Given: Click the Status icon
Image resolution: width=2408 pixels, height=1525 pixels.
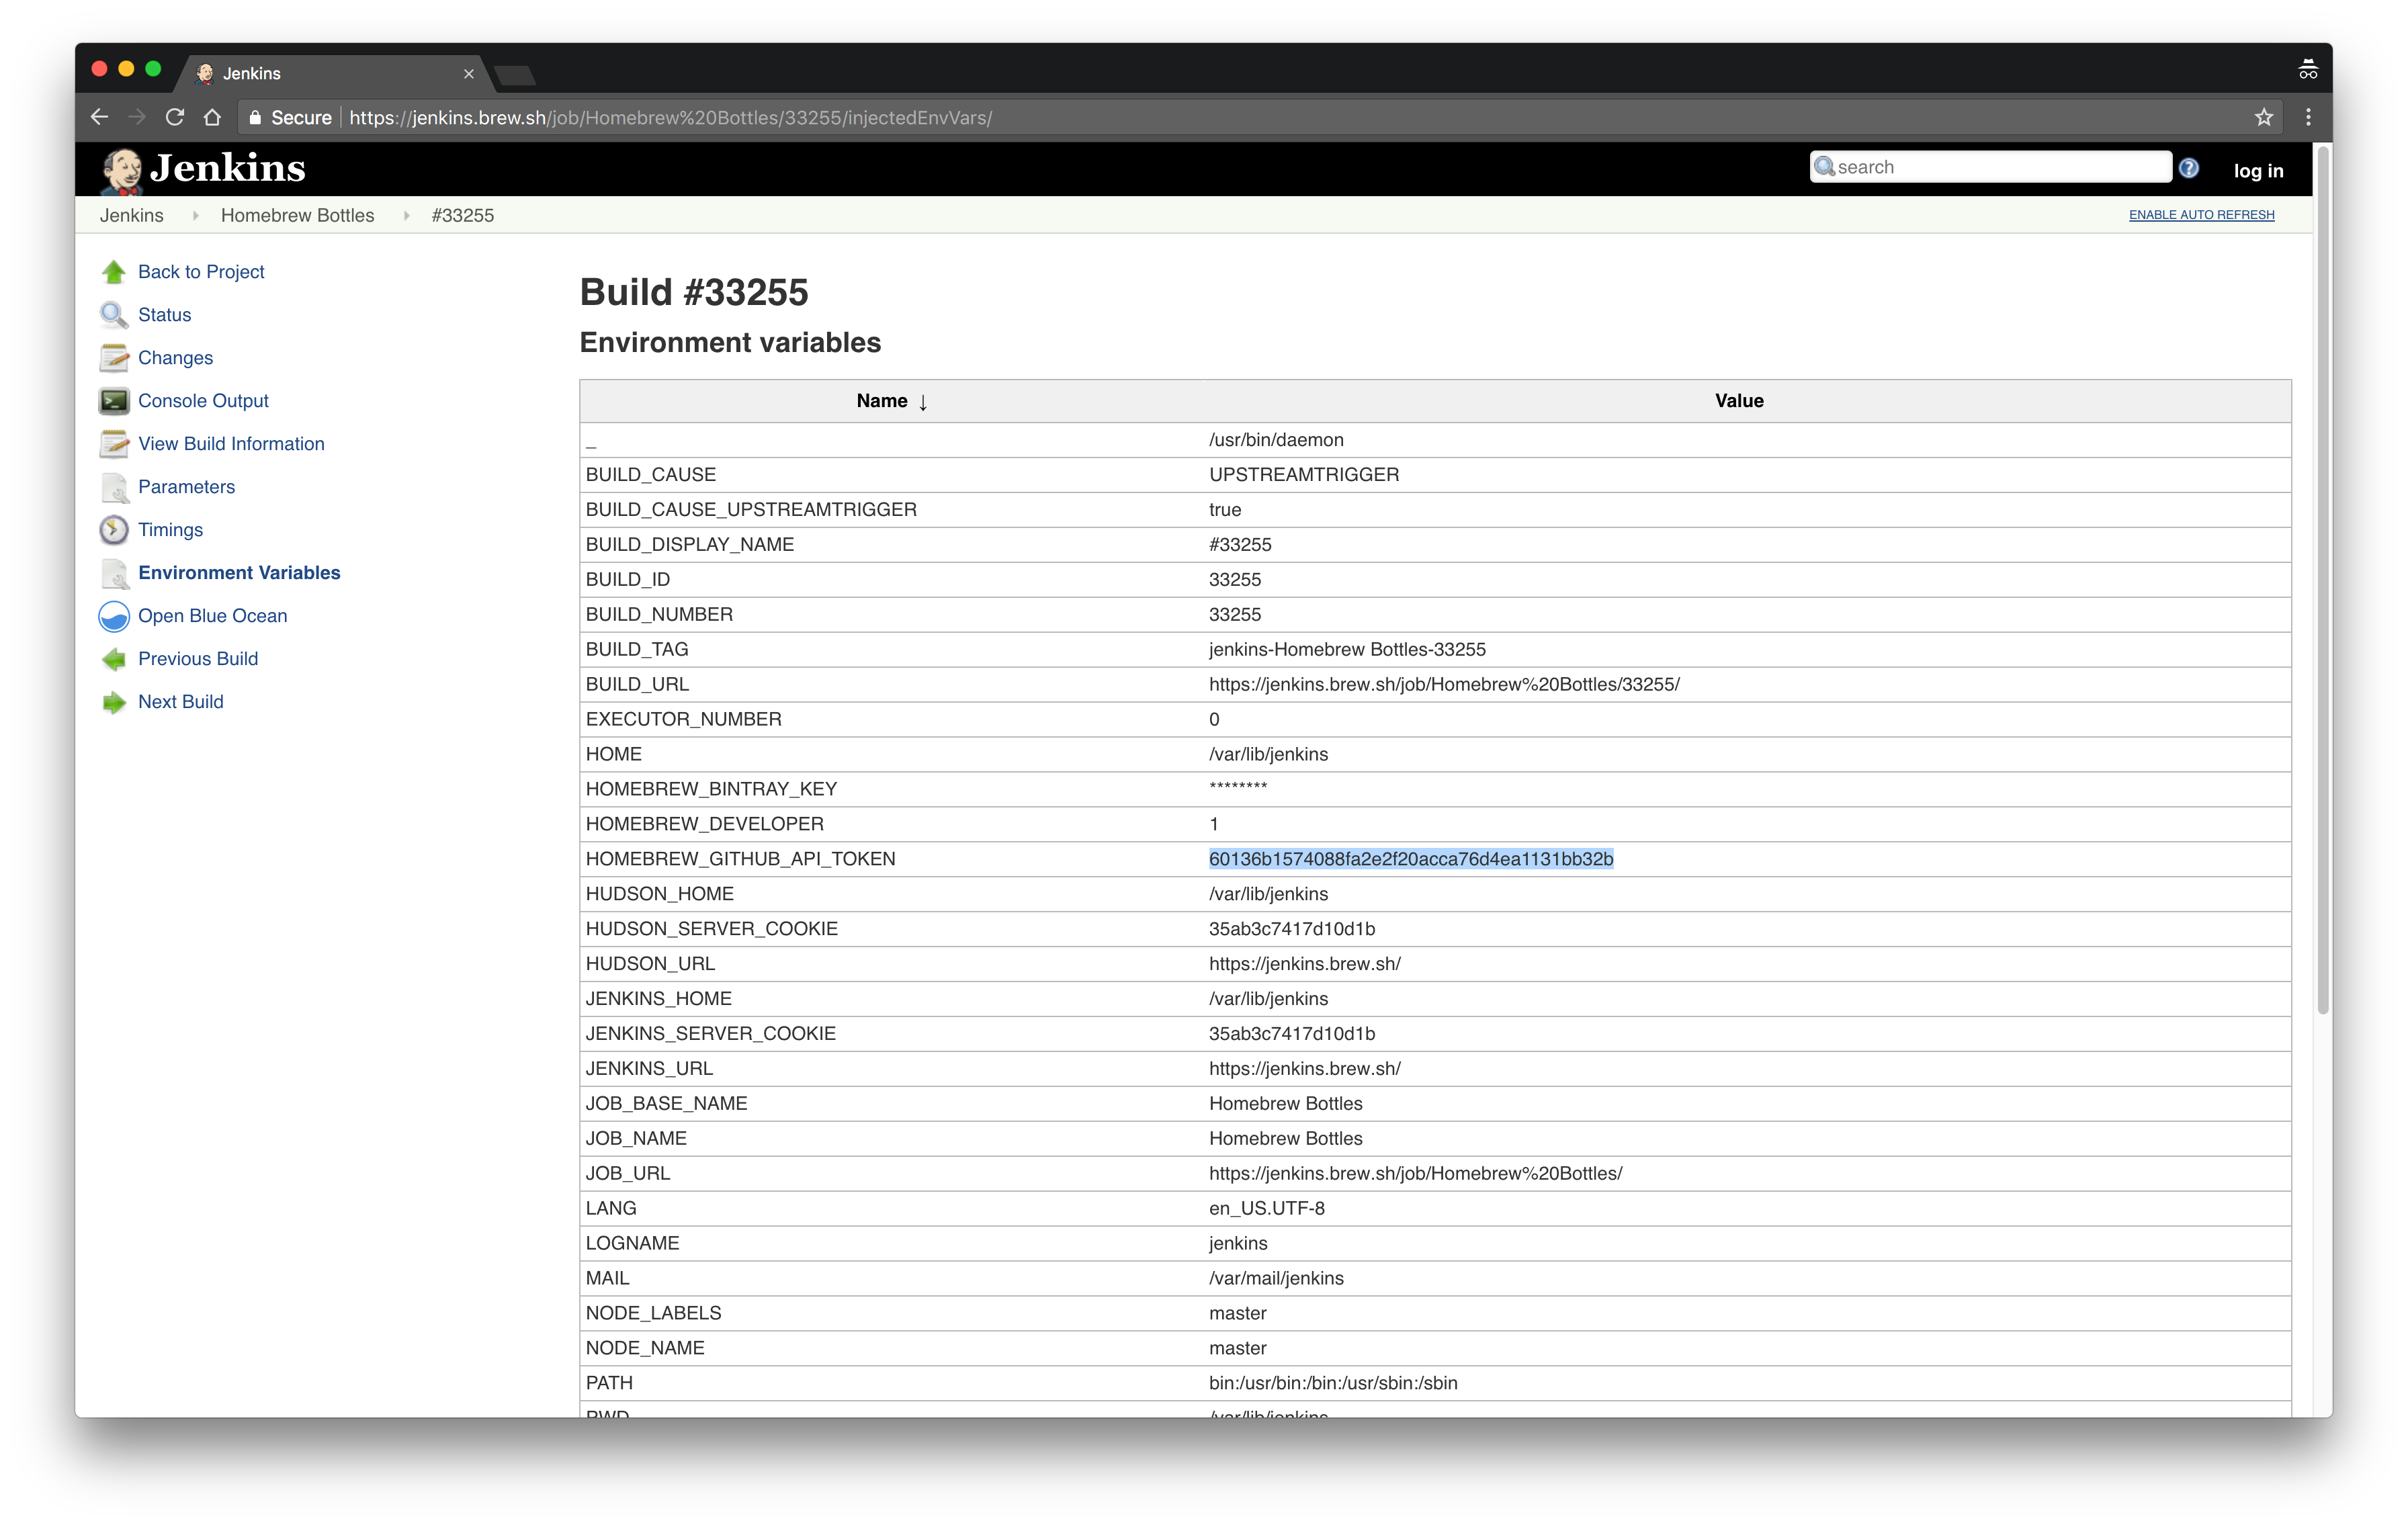Looking at the screenshot, I should tap(114, 314).
